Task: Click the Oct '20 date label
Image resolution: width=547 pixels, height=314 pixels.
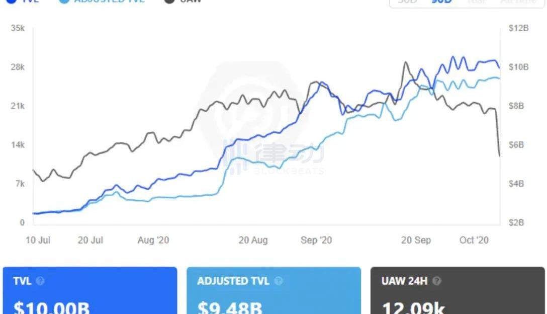Action: [474, 241]
